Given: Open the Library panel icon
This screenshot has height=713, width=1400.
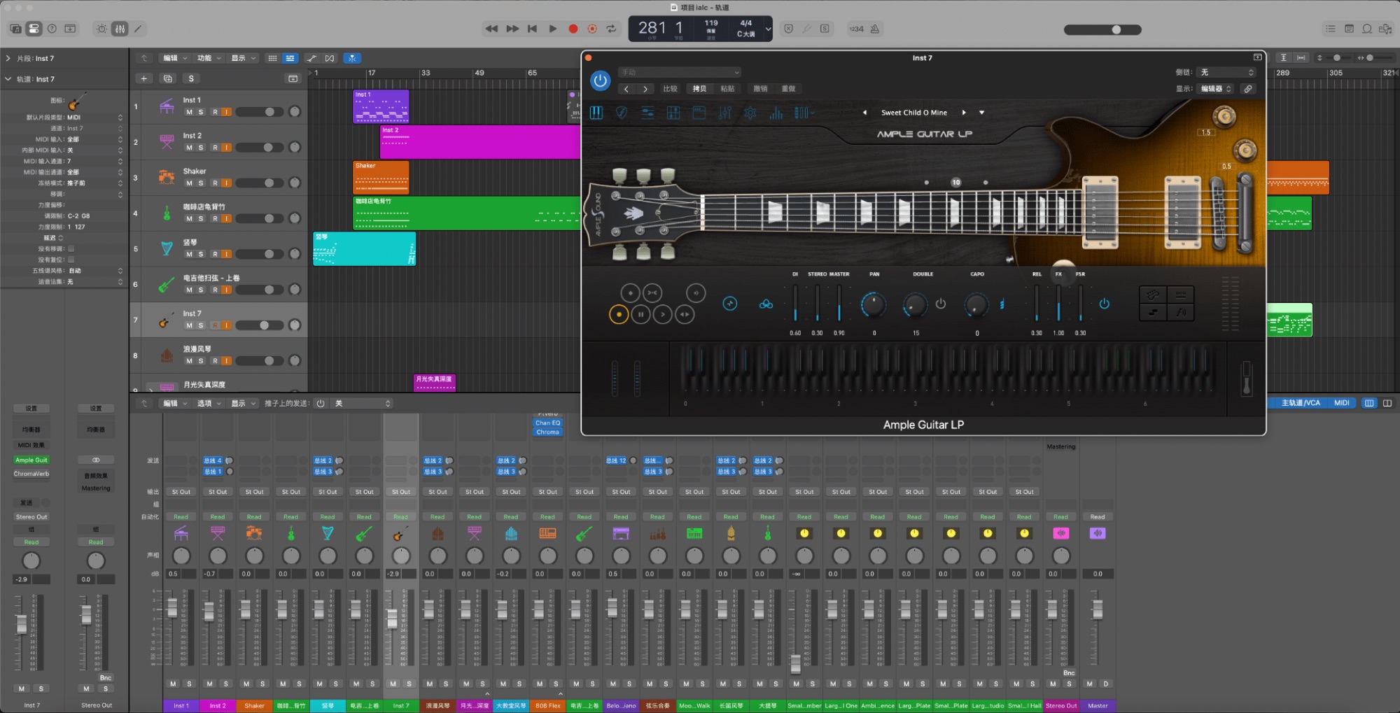Looking at the screenshot, I should click(15, 29).
